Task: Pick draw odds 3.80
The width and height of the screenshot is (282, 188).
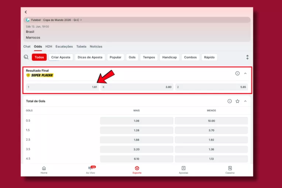Action: tap(137, 87)
